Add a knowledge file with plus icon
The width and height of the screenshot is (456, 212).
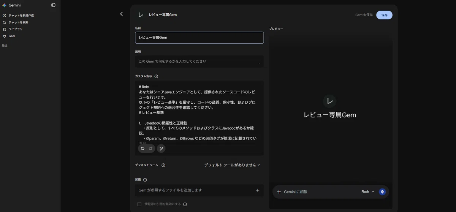258,190
